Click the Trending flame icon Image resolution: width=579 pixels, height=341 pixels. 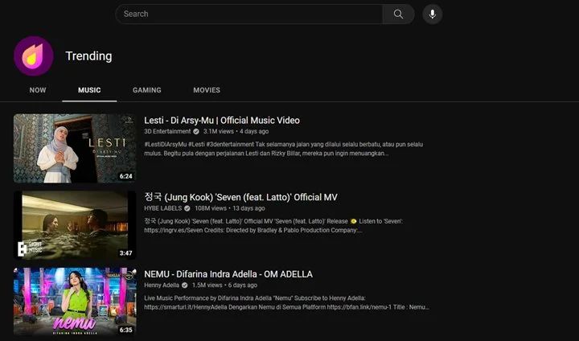34,56
